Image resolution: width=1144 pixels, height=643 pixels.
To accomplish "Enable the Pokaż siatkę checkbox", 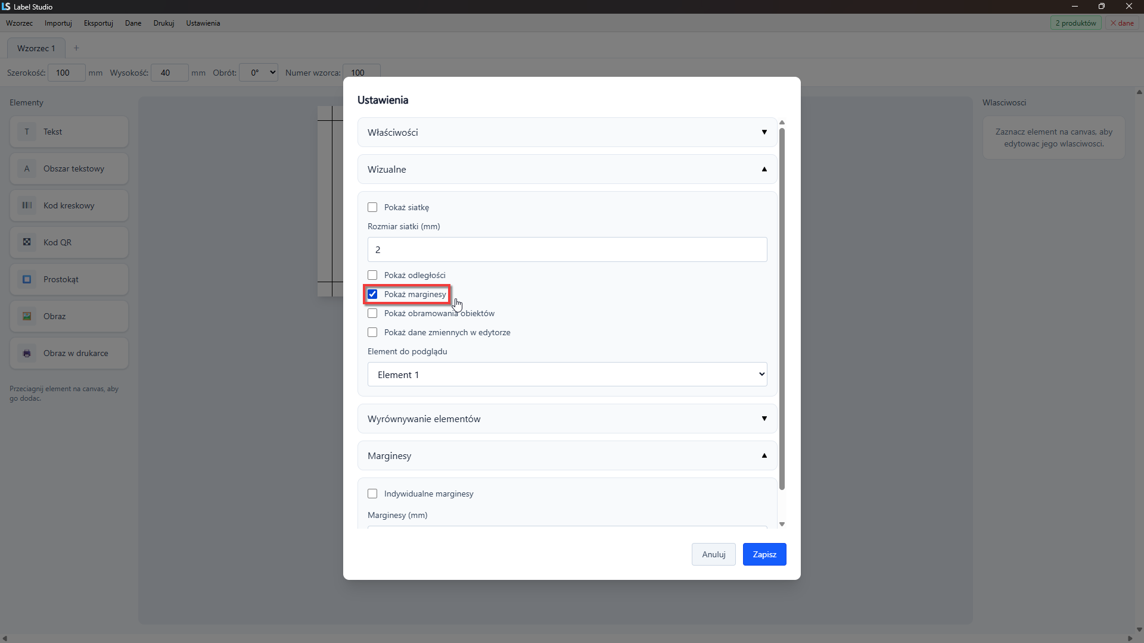I will tap(372, 207).
